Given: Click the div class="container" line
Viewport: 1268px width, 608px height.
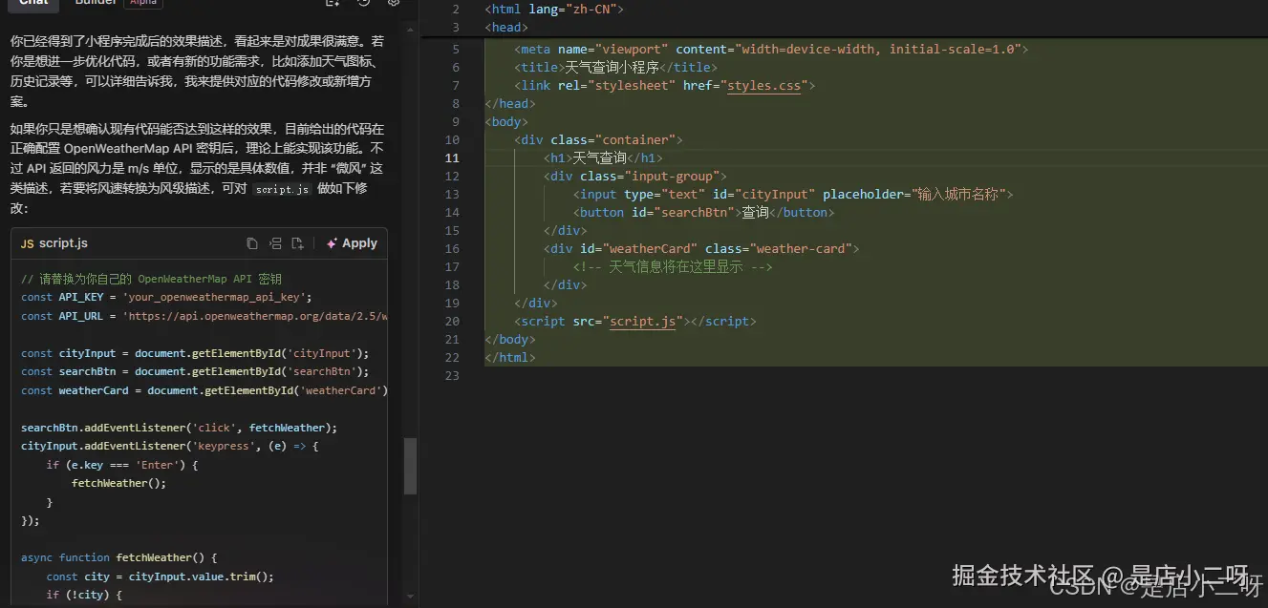Looking at the screenshot, I should [x=598, y=140].
